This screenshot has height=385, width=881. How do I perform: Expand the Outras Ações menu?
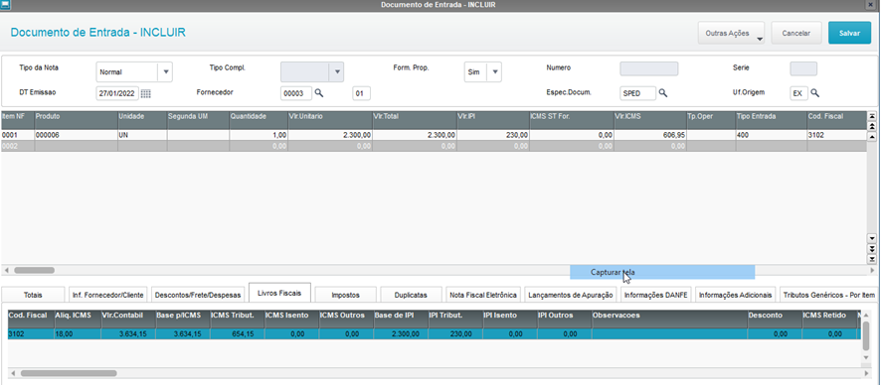click(x=731, y=33)
